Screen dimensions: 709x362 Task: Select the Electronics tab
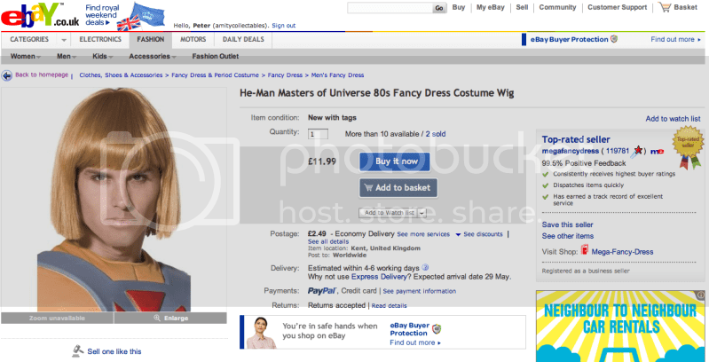(100, 39)
